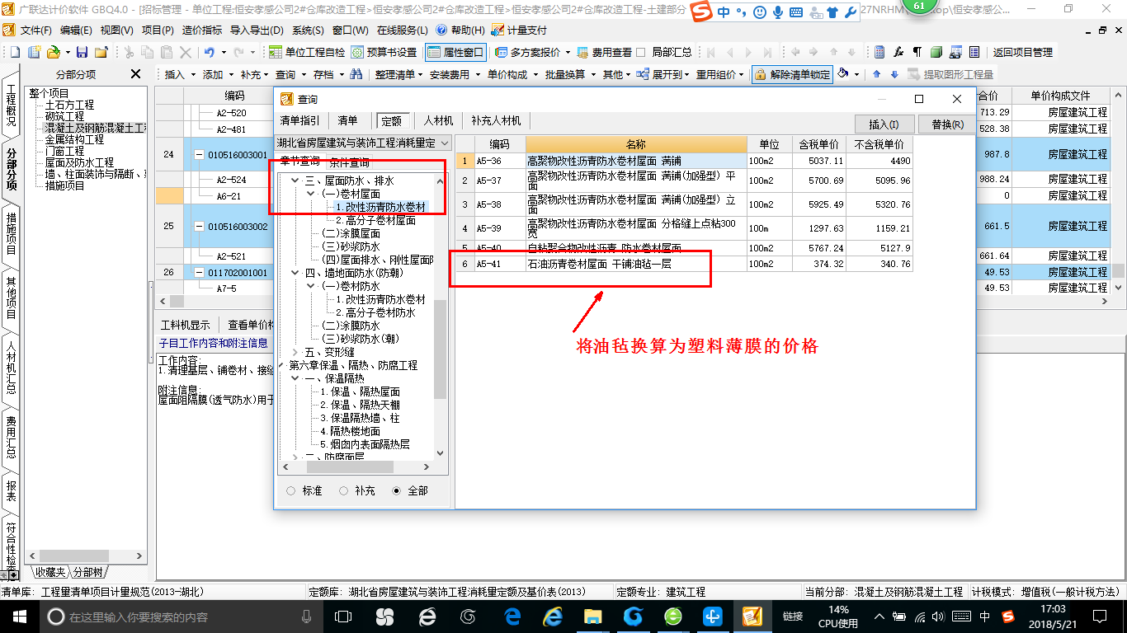Open Task View in Windows taskbar
The image size is (1127, 633).
point(343,617)
